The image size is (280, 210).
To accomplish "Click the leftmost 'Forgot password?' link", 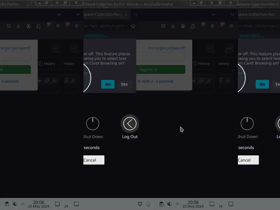I will coord(15,48).
